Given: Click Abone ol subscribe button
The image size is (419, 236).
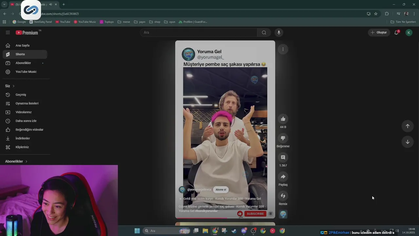Looking at the screenshot, I should point(221,189).
